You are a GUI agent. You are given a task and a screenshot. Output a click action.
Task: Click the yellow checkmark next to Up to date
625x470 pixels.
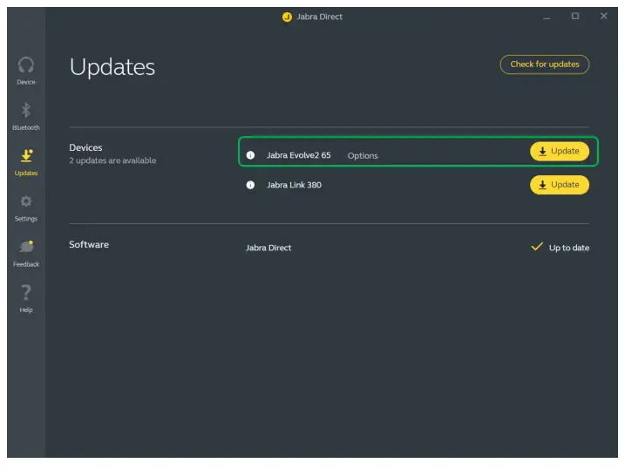tap(537, 247)
